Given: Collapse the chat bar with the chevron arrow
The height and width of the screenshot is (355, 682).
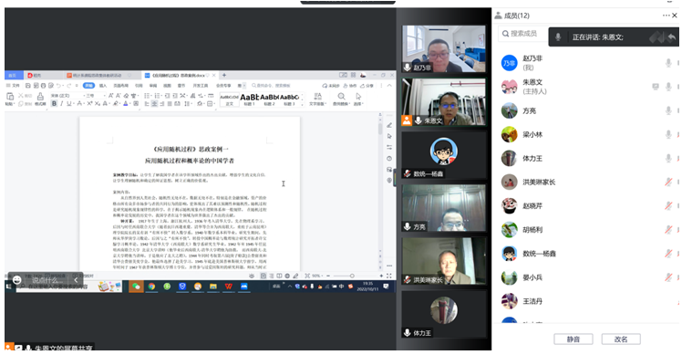Looking at the screenshot, I should [x=76, y=280].
